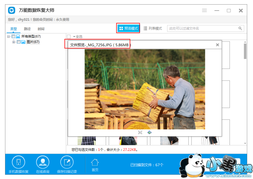This screenshot has width=253, height=179.
Task: Switch to the 类型 tab
Action: click(13, 29)
